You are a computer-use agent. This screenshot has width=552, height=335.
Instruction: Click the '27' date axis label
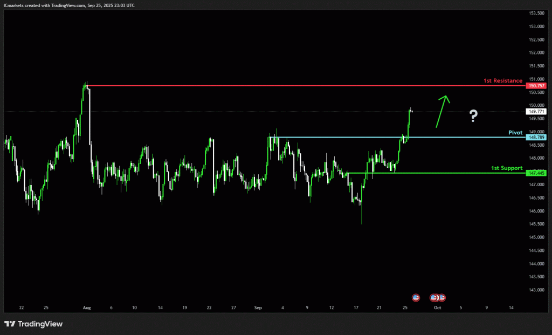(x=234, y=307)
